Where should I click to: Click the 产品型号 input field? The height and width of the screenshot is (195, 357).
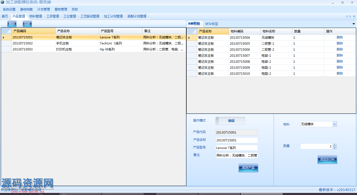[x=237, y=148]
